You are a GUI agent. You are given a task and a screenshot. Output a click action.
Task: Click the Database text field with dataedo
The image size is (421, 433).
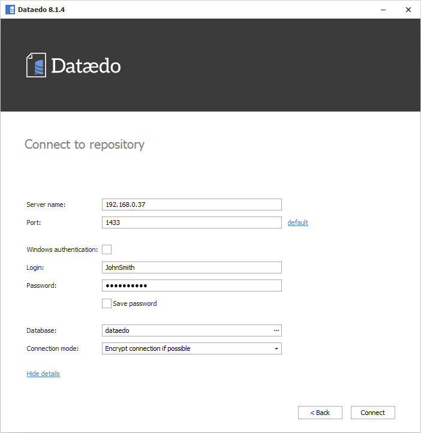tap(186, 330)
